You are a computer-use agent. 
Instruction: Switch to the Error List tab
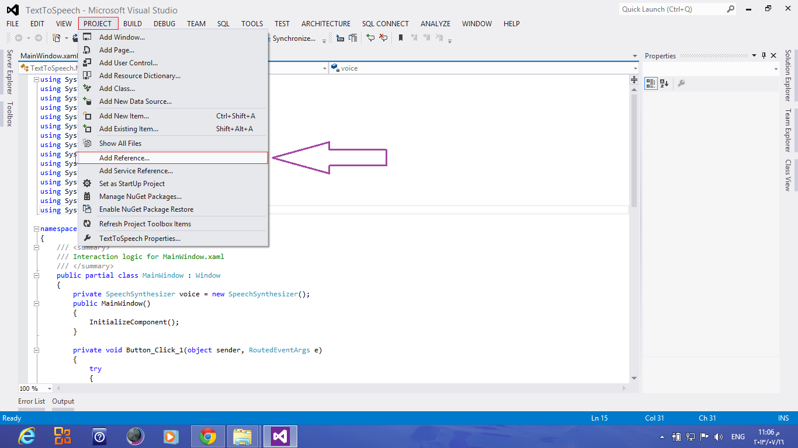[x=32, y=401]
